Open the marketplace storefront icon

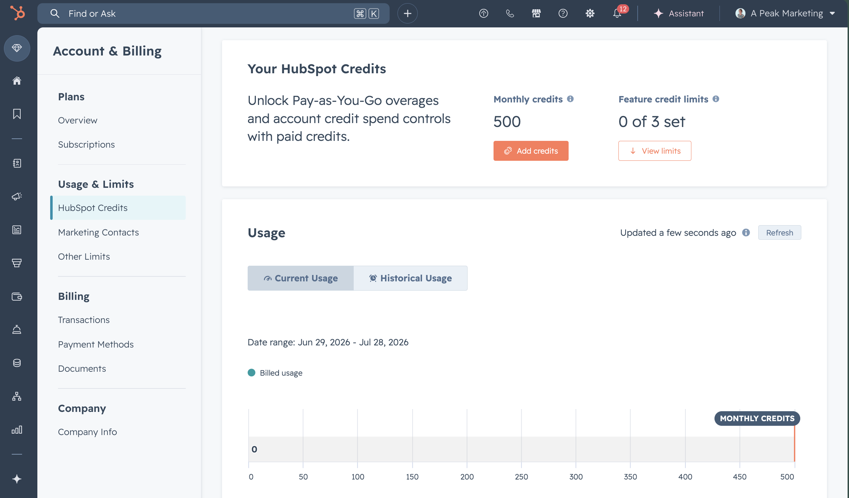(536, 14)
